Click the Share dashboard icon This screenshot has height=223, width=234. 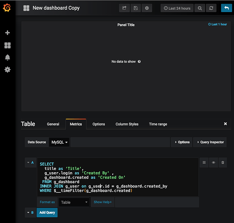(124, 8)
